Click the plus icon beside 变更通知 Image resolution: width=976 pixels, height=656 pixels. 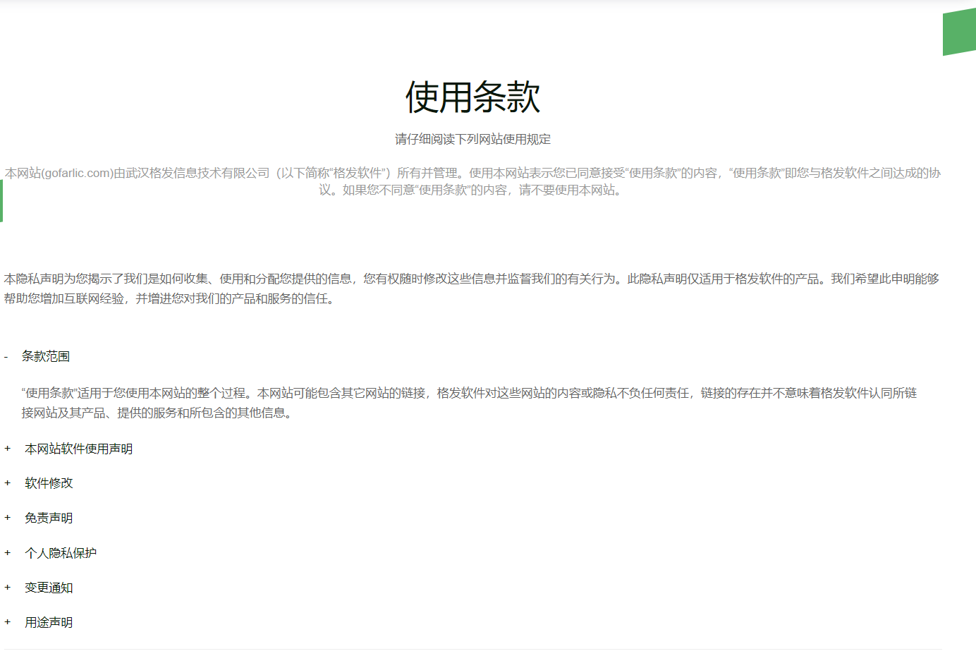click(7, 587)
